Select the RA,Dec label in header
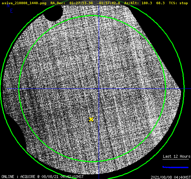This screenshot has height=179, width=191. tap(58, 3)
